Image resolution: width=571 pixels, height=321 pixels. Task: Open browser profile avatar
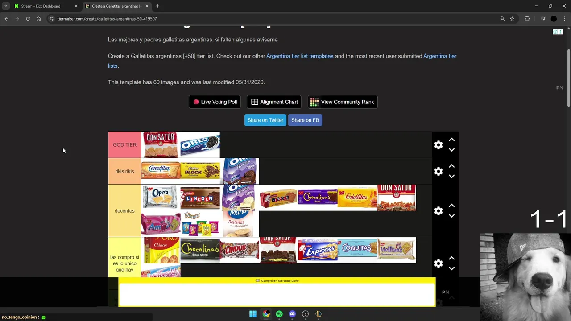click(x=554, y=19)
